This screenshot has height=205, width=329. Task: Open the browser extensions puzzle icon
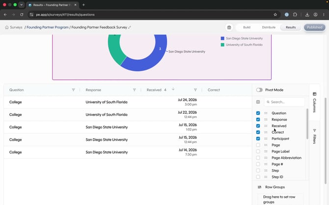[295, 15]
